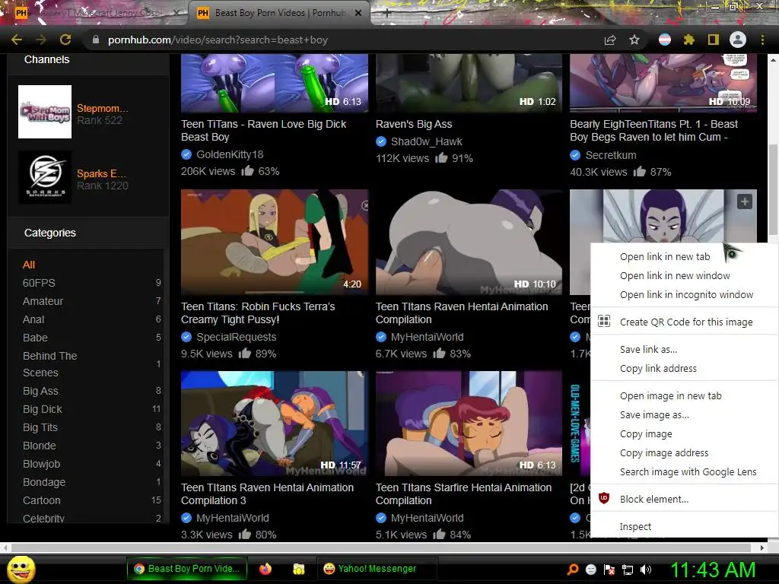Click the QR code icon in context menu
The width and height of the screenshot is (779, 584).
(x=603, y=322)
